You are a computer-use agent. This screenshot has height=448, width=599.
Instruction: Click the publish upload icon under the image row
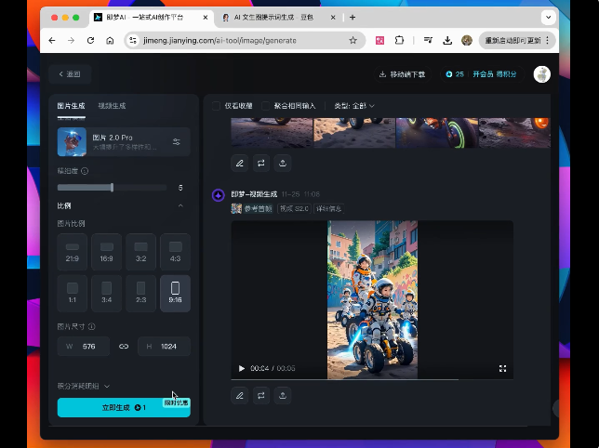tap(283, 164)
